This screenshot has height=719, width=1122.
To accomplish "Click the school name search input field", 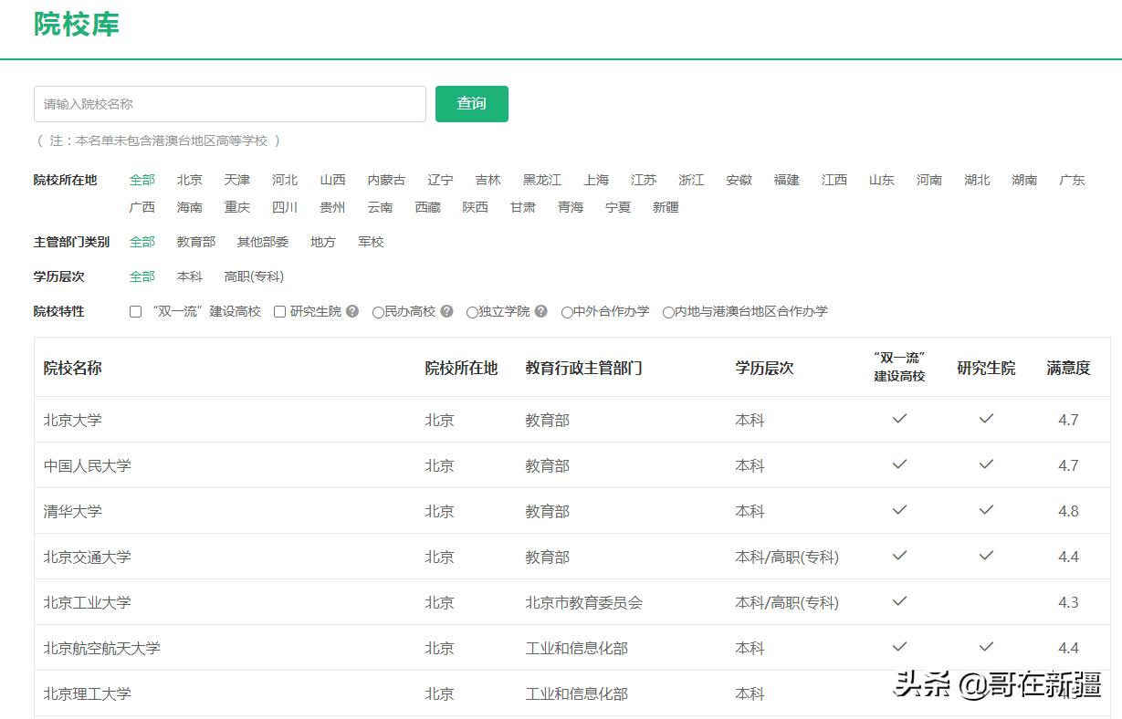I will tap(228, 103).
